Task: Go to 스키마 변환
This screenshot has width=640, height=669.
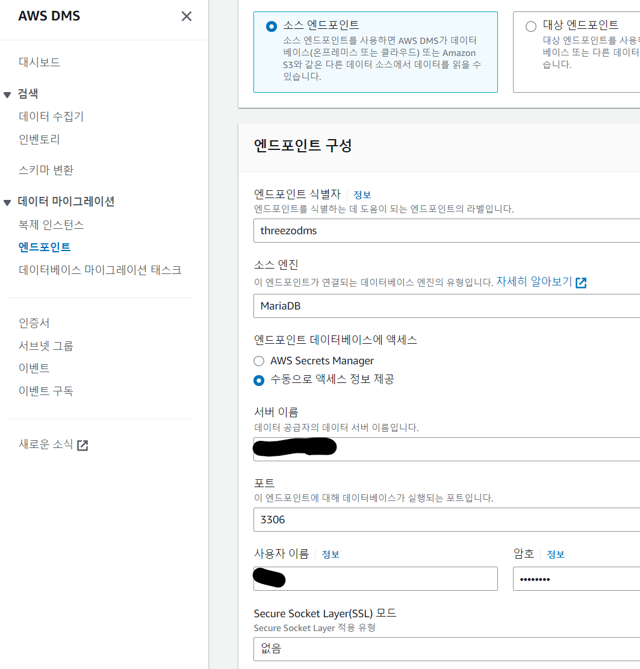Action: pos(46,170)
